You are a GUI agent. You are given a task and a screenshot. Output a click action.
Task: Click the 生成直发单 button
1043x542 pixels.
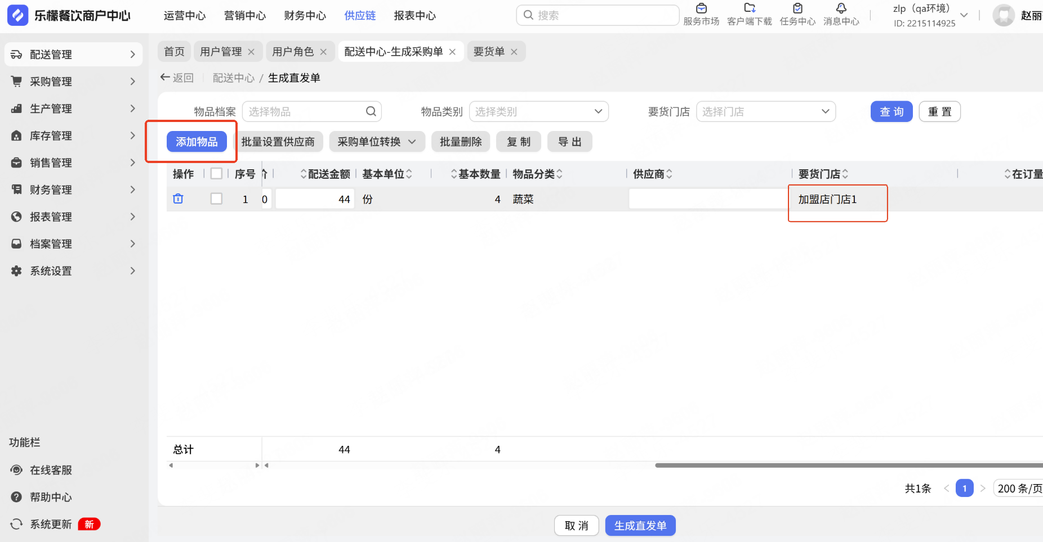640,526
